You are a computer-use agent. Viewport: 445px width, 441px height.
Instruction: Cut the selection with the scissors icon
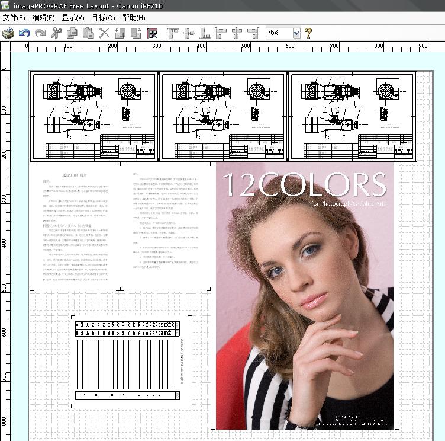tap(56, 33)
